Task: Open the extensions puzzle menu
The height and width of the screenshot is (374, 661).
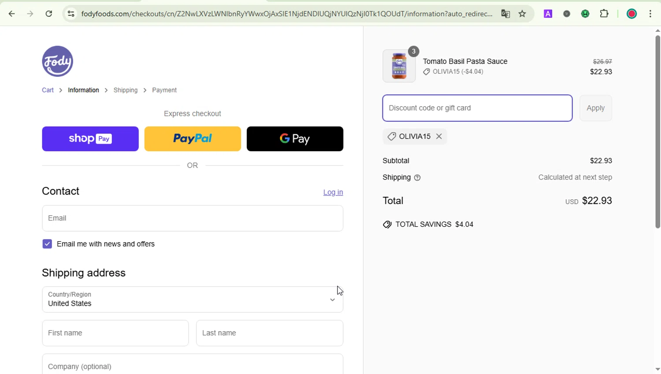Action: click(x=604, y=14)
